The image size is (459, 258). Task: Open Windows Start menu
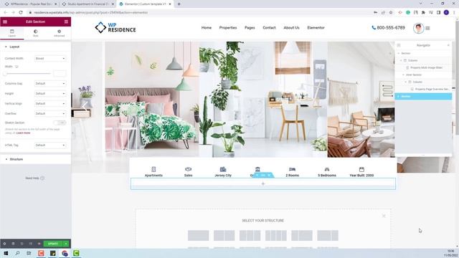(6, 253)
